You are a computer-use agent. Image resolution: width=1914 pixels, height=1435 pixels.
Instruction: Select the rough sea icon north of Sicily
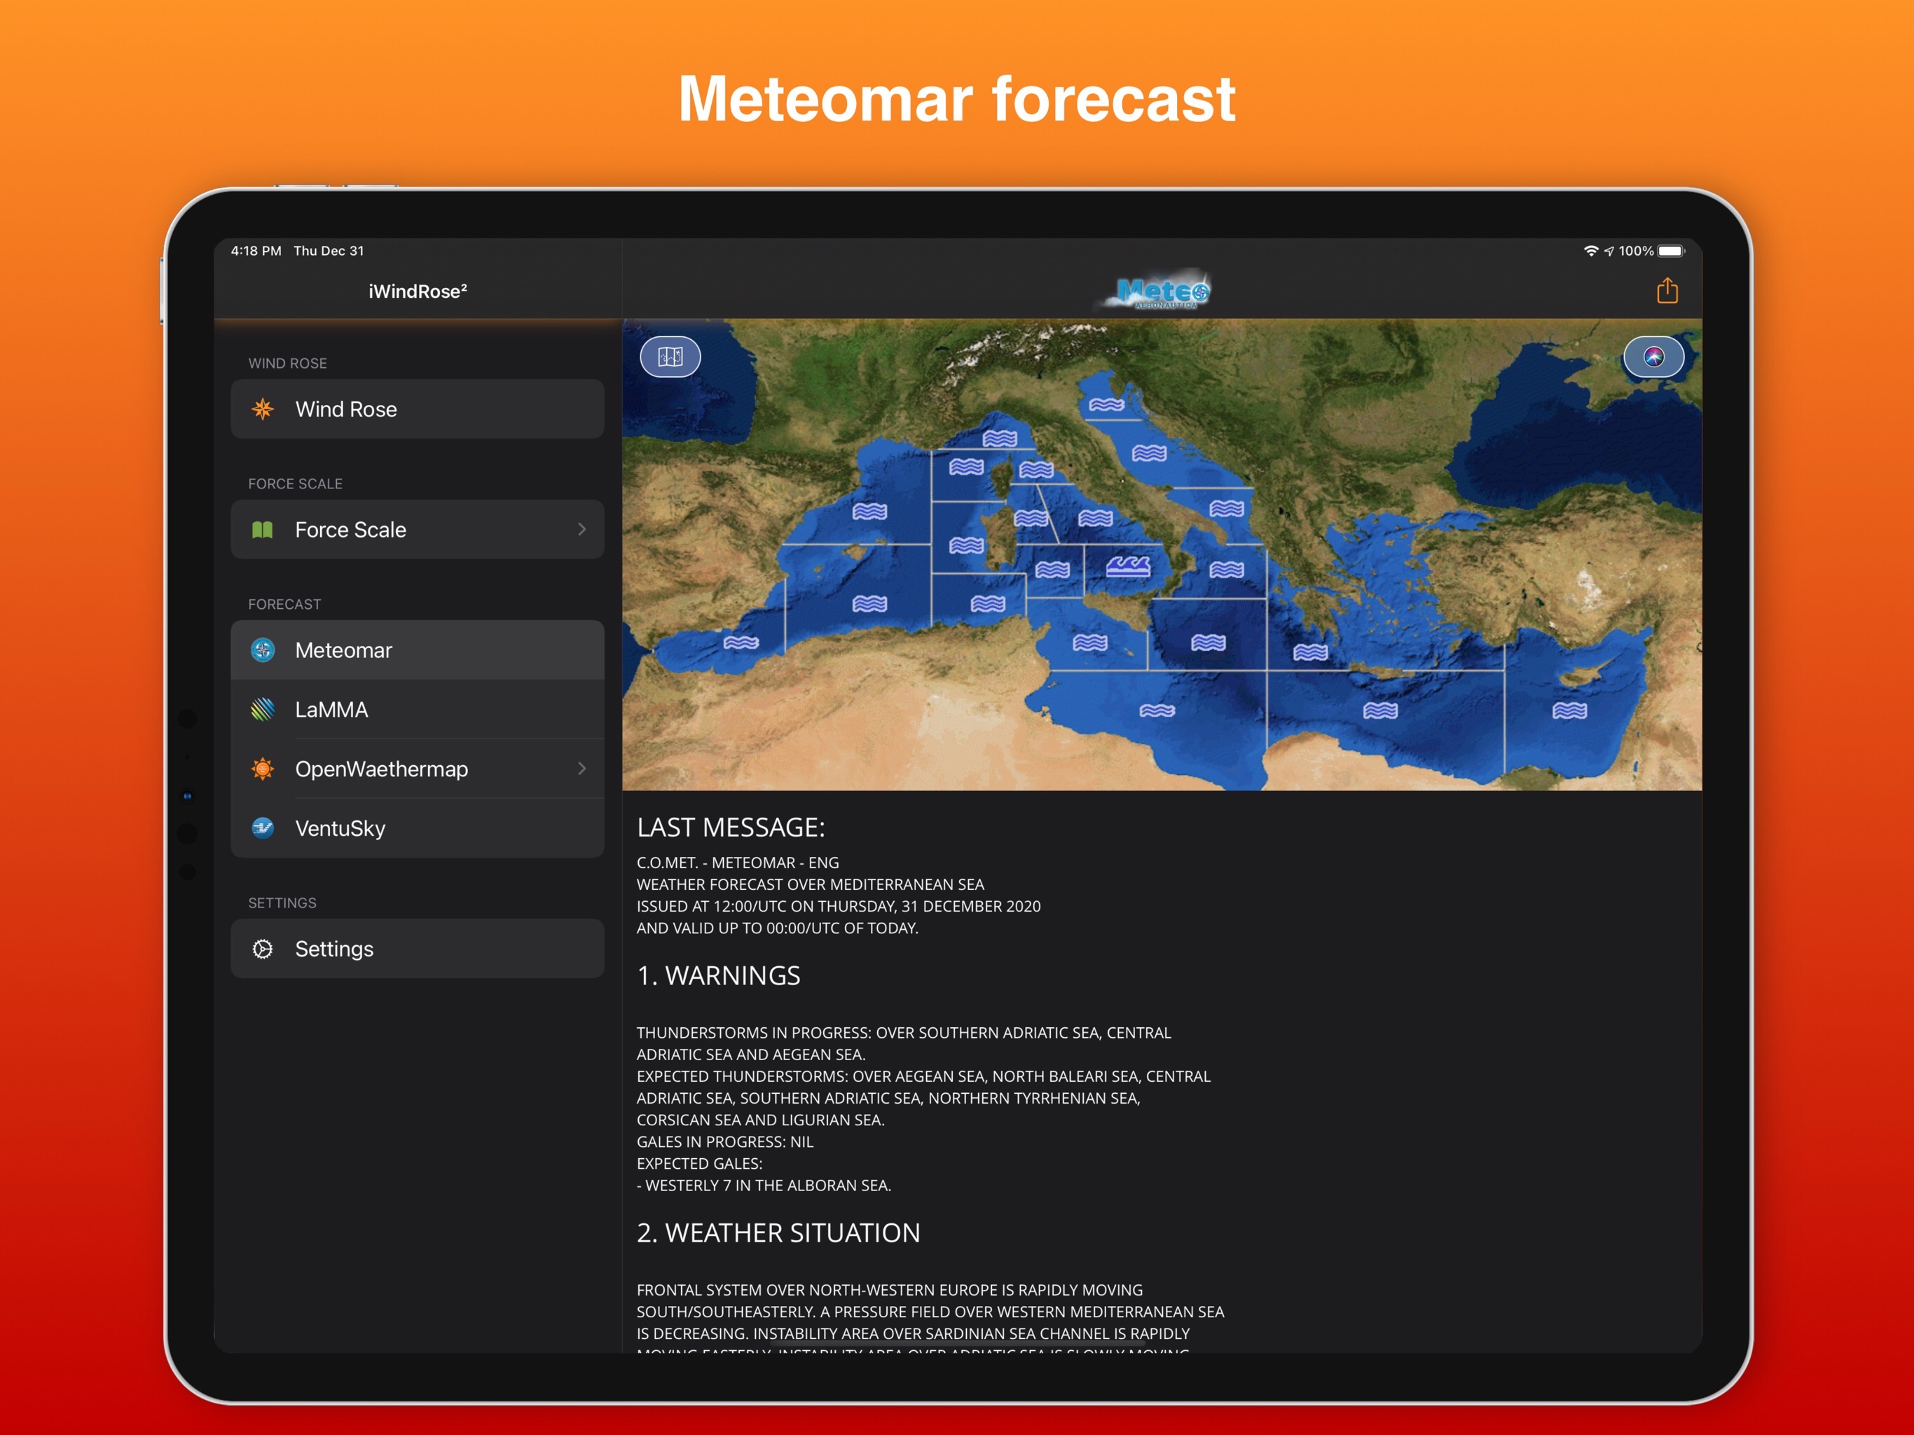tap(1129, 567)
